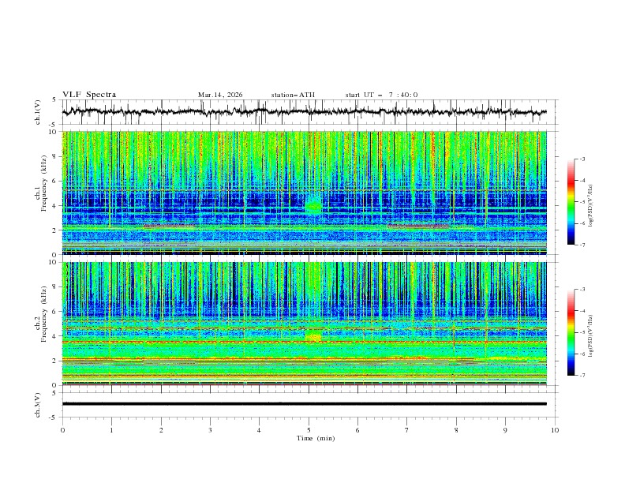Screen dimensions: 625x483
Task: Click the "10" tick on the time axis
Action: click(555, 430)
